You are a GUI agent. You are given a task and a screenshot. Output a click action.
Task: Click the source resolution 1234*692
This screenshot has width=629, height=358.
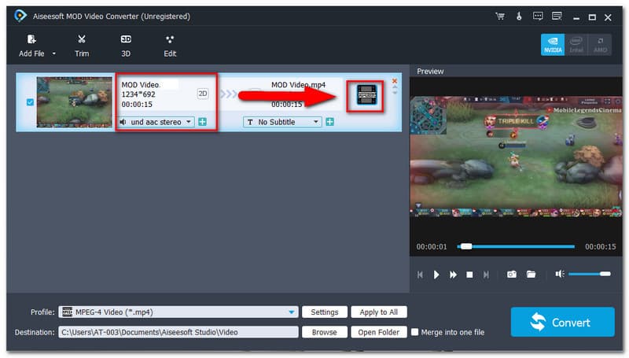pos(138,94)
